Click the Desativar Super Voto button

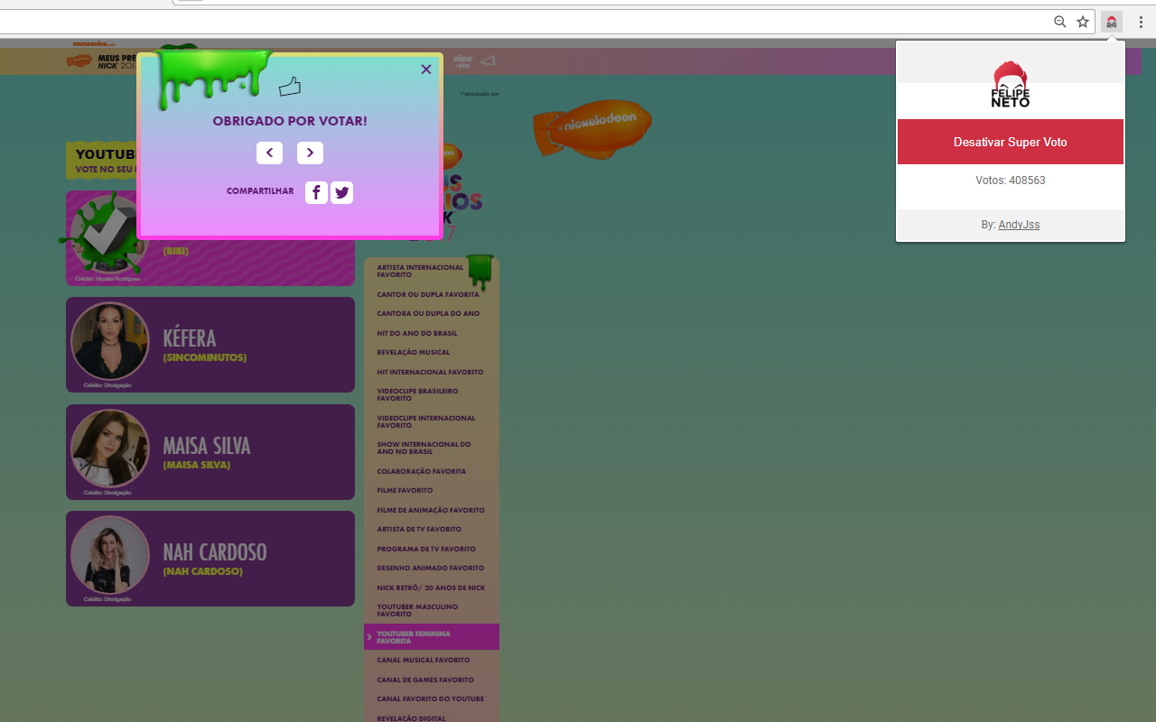pos(1011,142)
